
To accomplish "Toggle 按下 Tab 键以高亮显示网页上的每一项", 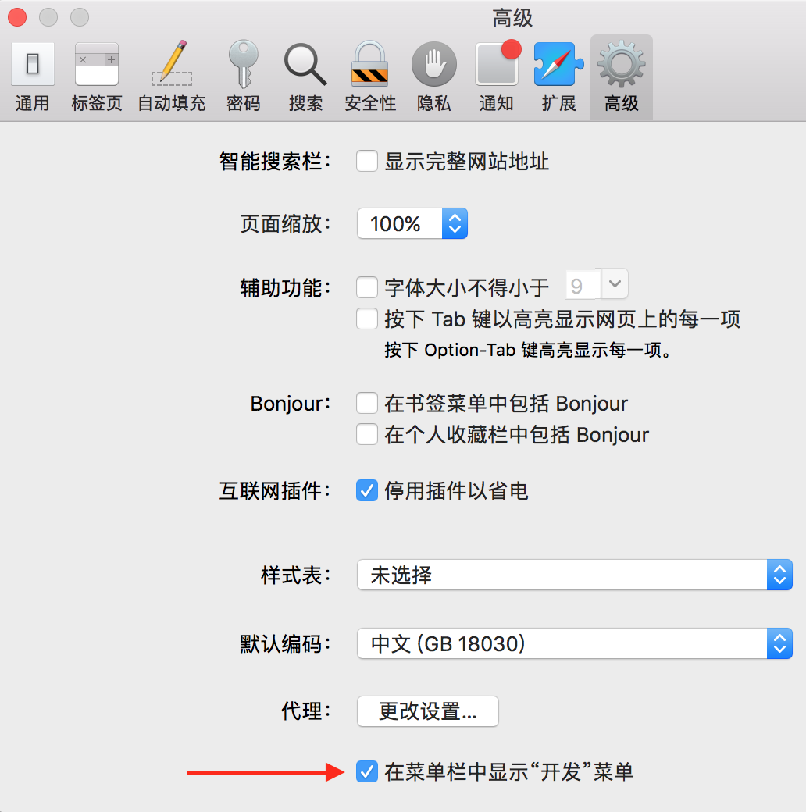I will (x=367, y=319).
